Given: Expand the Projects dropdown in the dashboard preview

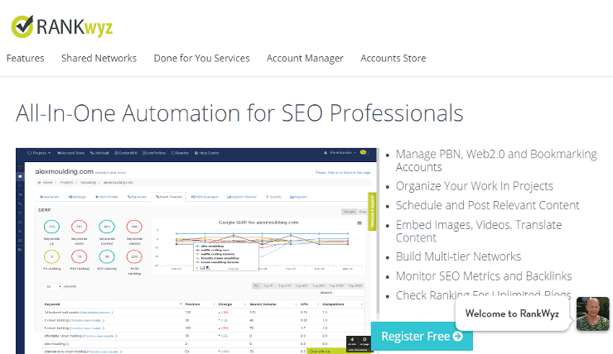Looking at the screenshot, I should click(39, 153).
